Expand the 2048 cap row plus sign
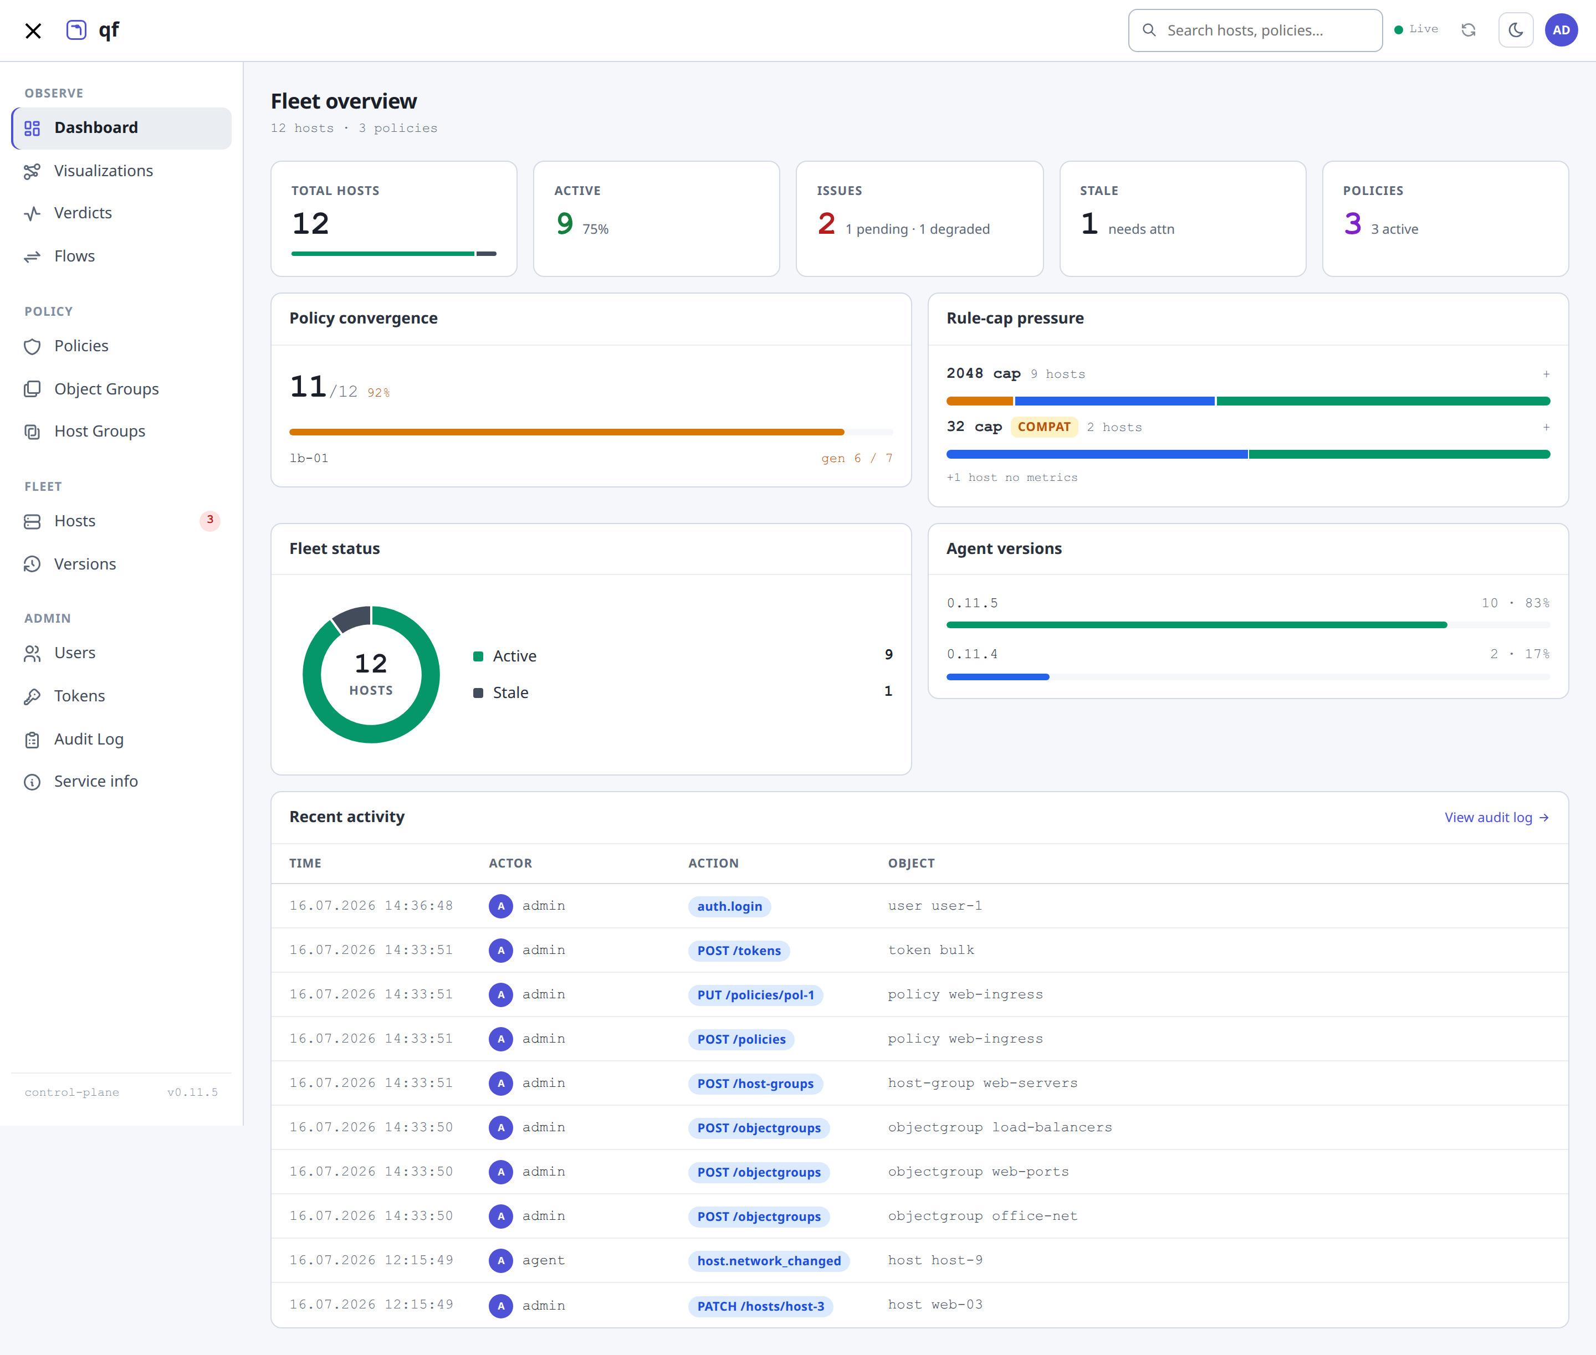The width and height of the screenshot is (1596, 1355). point(1546,374)
